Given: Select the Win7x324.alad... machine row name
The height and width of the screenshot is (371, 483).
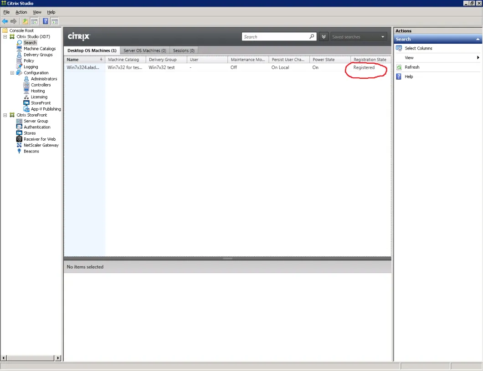Looking at the screenshot, I should 83,67.
